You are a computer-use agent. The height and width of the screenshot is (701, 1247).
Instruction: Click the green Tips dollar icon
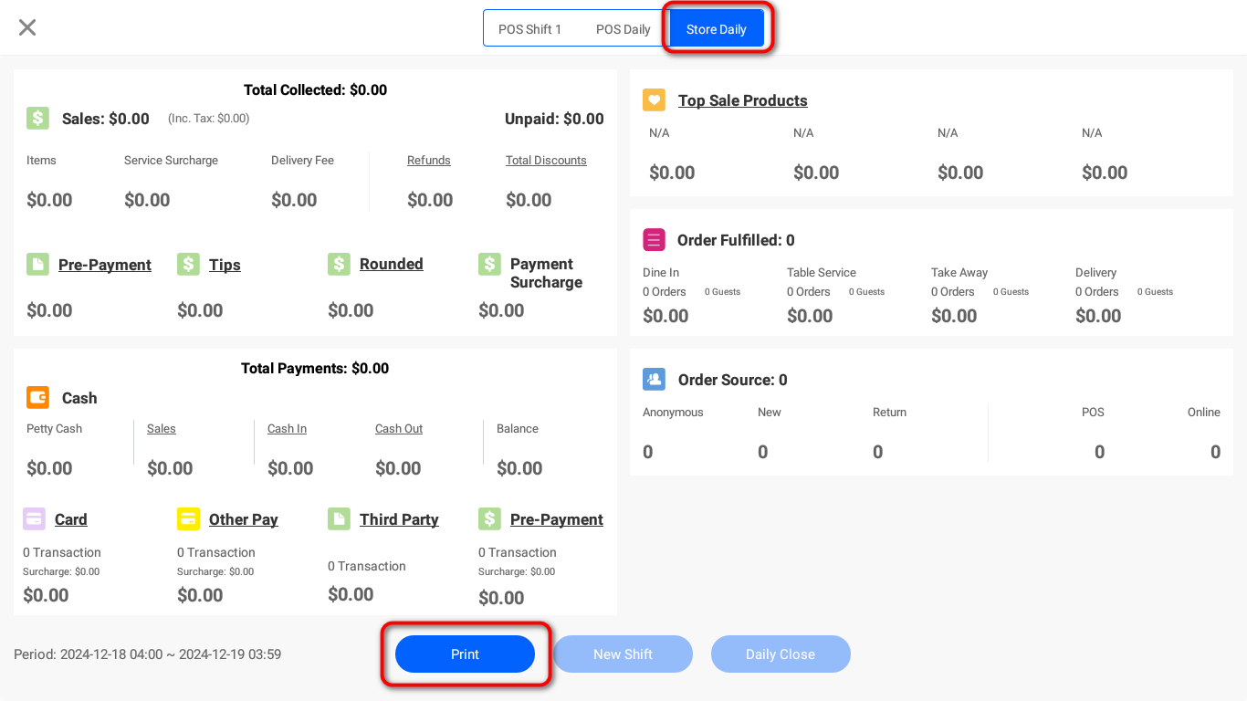[188, 265]
